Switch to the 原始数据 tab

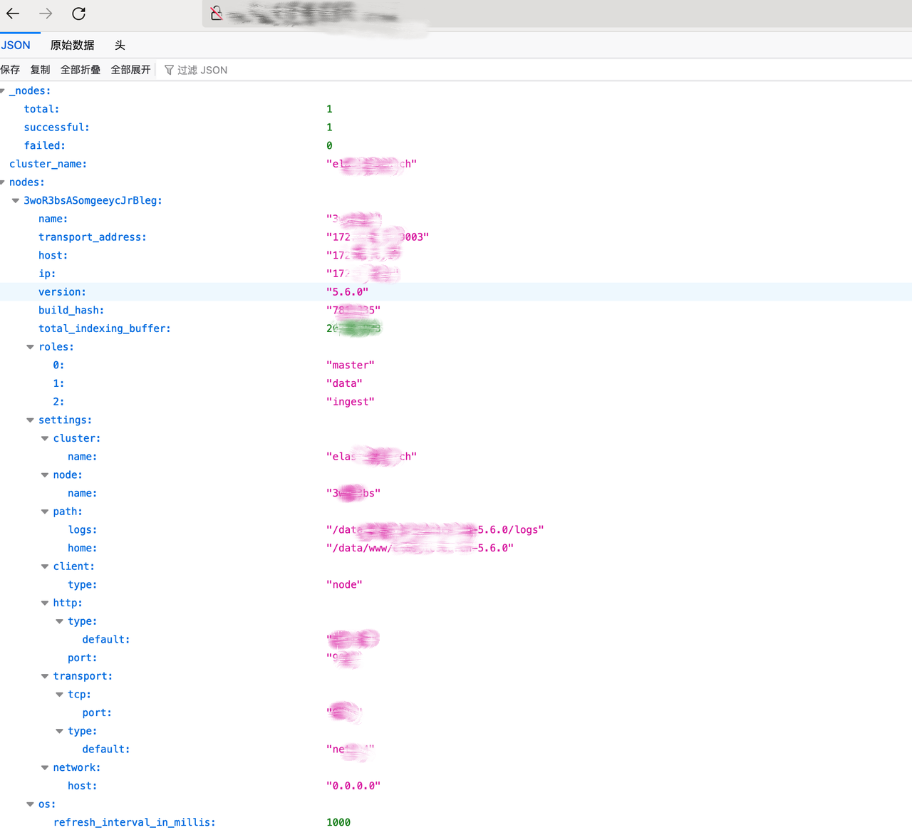click(x=72, y=45)
